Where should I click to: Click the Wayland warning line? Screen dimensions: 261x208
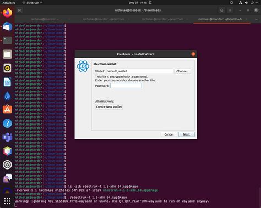(x=112, y=201)
